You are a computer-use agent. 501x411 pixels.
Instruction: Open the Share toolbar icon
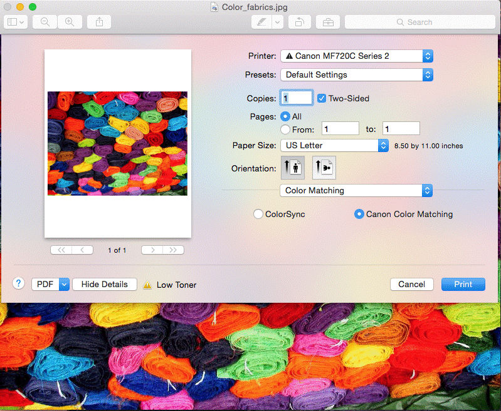(x=99, y=22)
